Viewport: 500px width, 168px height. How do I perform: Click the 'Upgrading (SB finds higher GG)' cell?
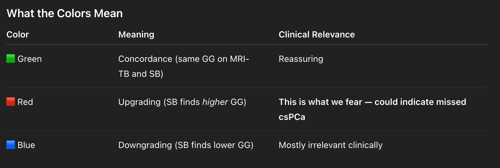coord(182,102)
